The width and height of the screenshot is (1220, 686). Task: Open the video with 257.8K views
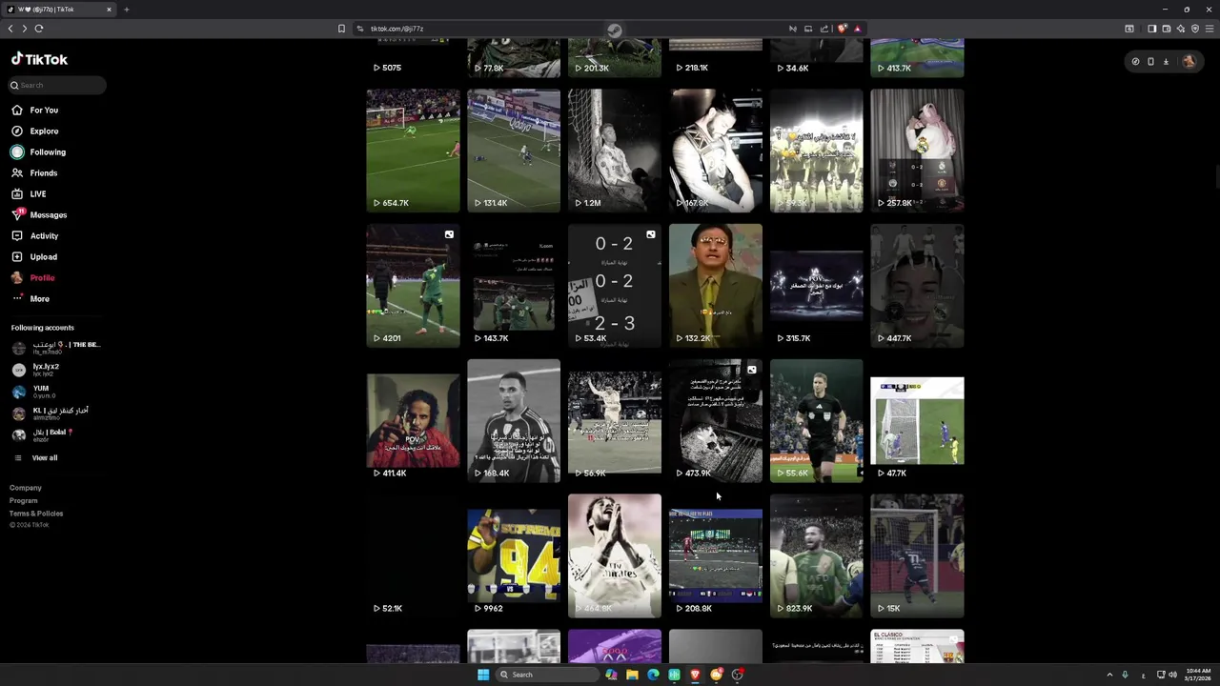[x=917, y=151]
